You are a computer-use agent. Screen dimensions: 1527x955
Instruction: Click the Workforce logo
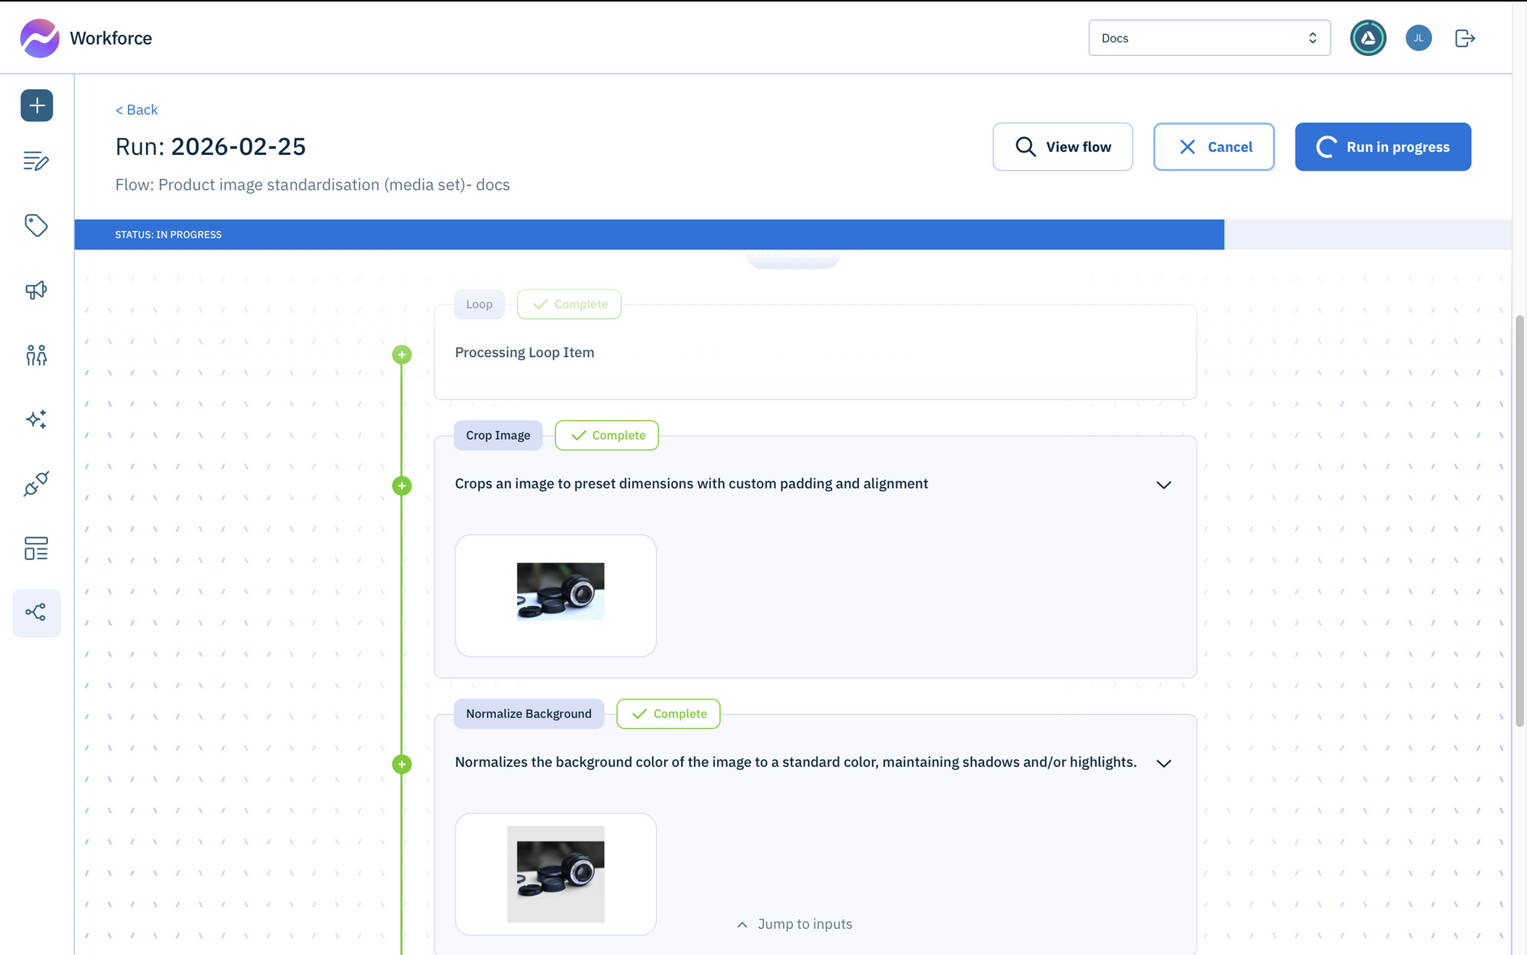click(84, 37)
